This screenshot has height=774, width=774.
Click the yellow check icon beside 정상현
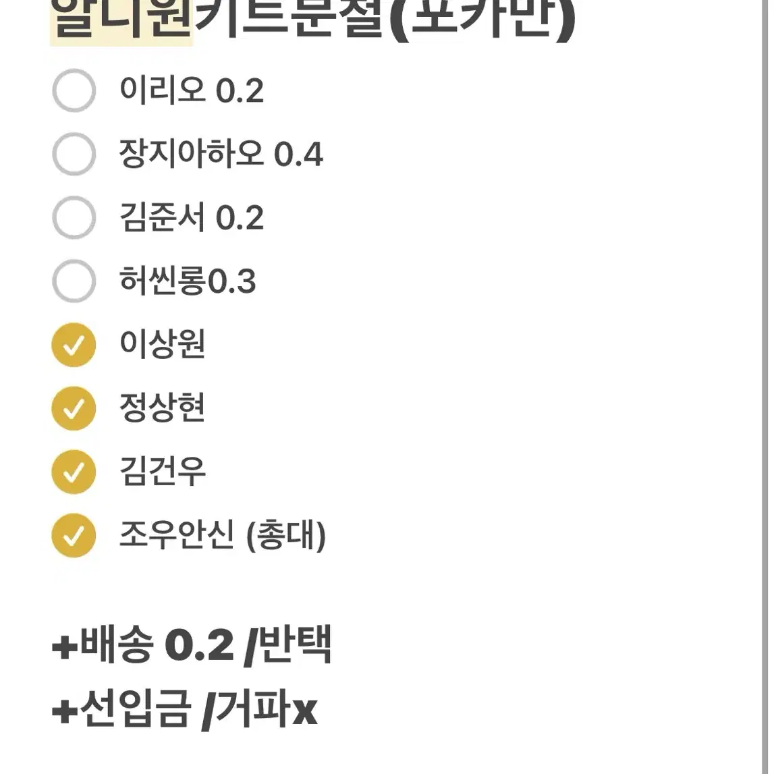pos(74,408)
